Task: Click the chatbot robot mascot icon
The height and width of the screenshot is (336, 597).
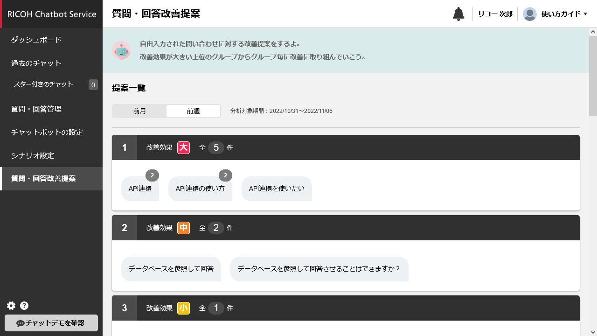Action: [121, 50]
